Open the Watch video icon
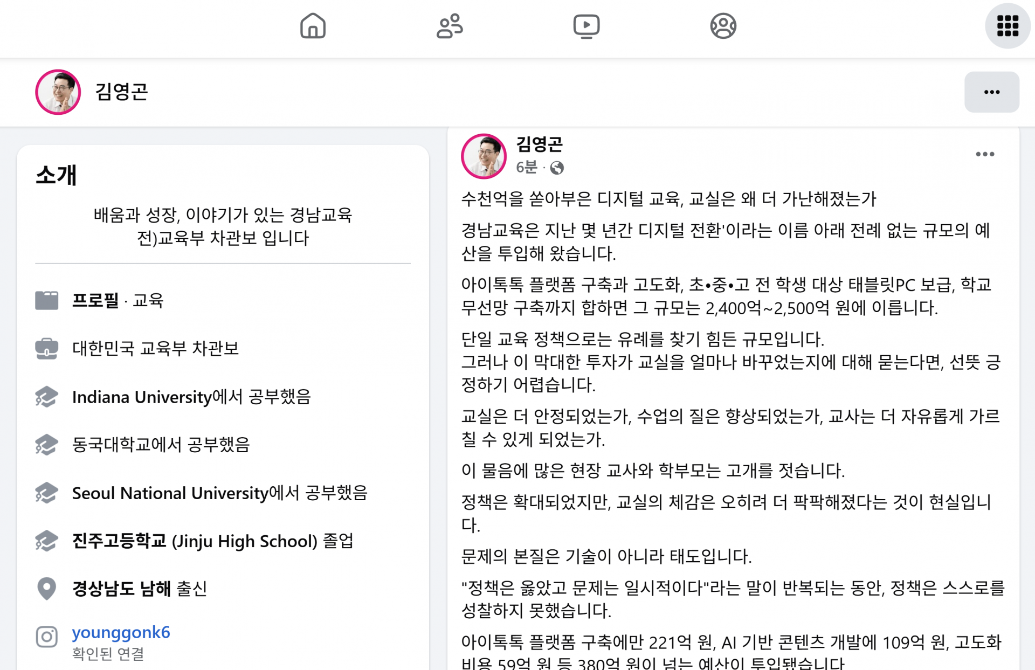The width and height of the screenshot is (1035, 670). (x=586, y=26)
